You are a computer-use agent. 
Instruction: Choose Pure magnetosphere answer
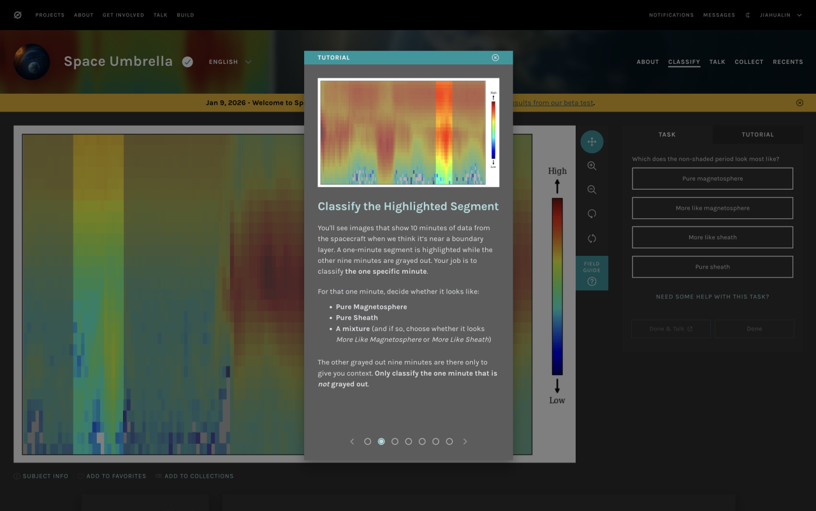point(713,179)
